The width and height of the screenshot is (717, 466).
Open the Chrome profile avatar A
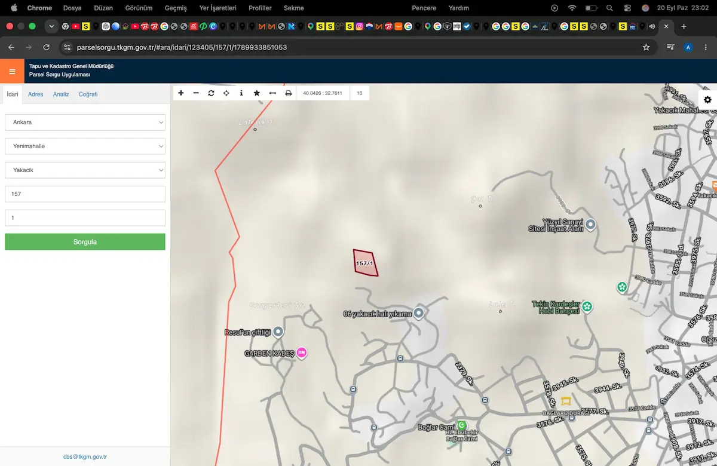[688, 47]
